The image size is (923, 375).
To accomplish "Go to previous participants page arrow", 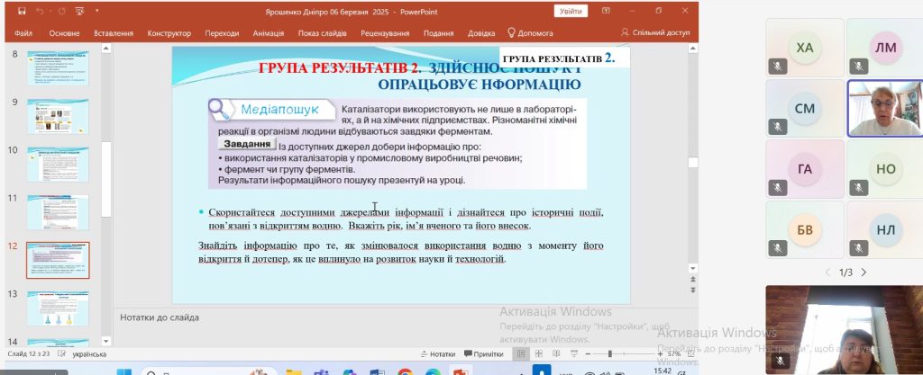I will pos(829,272).
